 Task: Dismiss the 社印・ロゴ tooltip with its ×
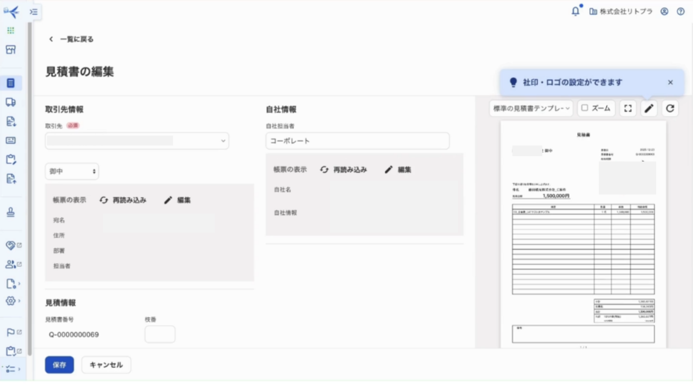(670, 82)
